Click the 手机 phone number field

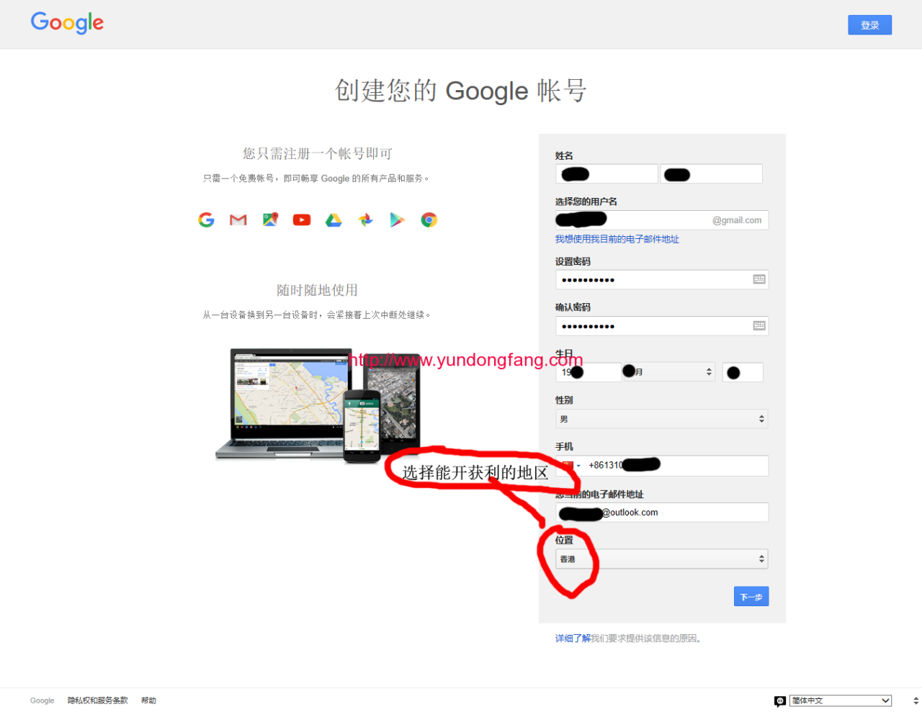click(662, 466)
